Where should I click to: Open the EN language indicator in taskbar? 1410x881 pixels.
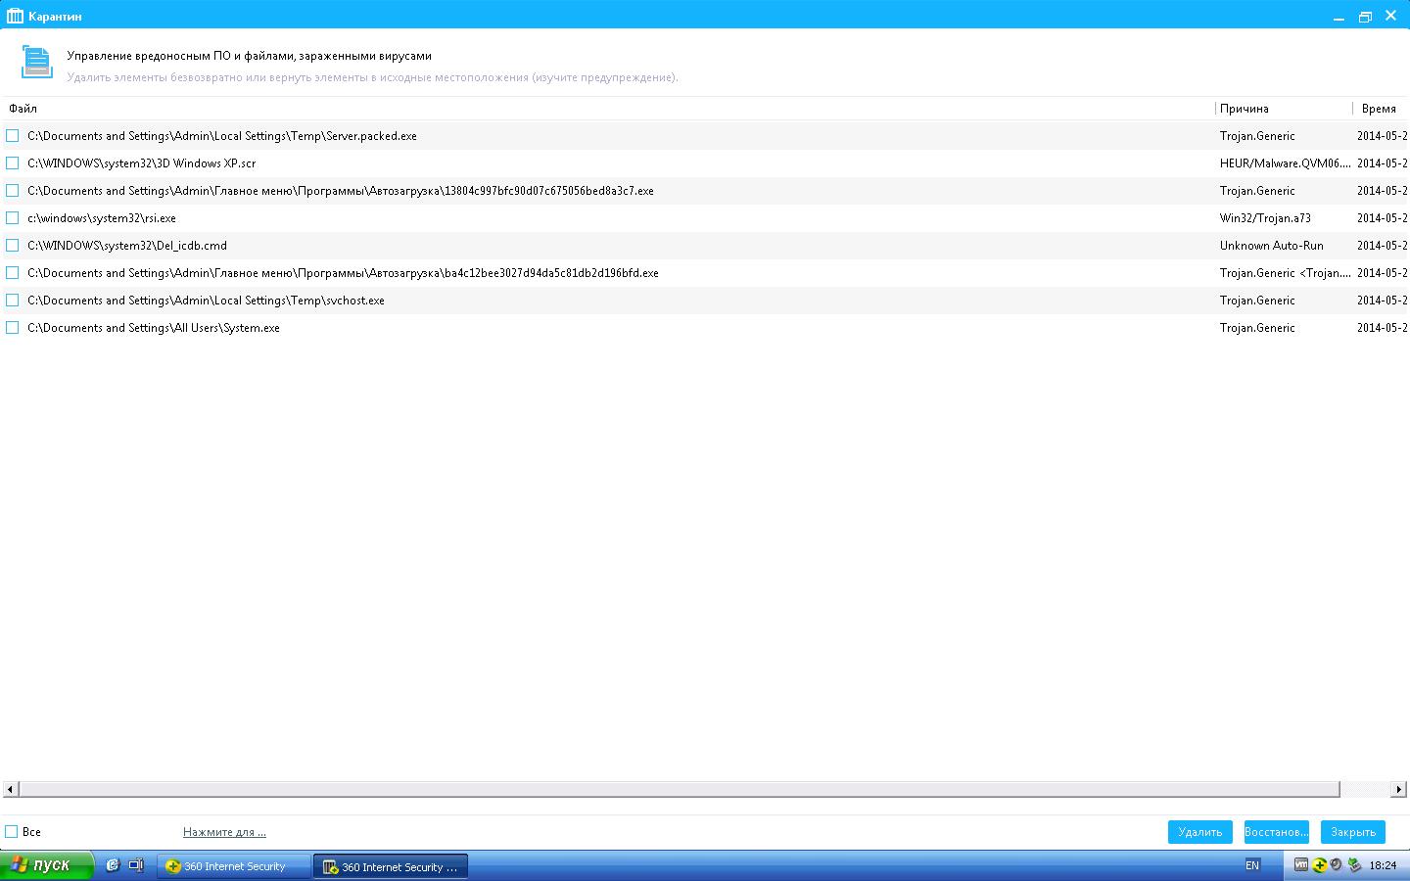pos(1252,865)
